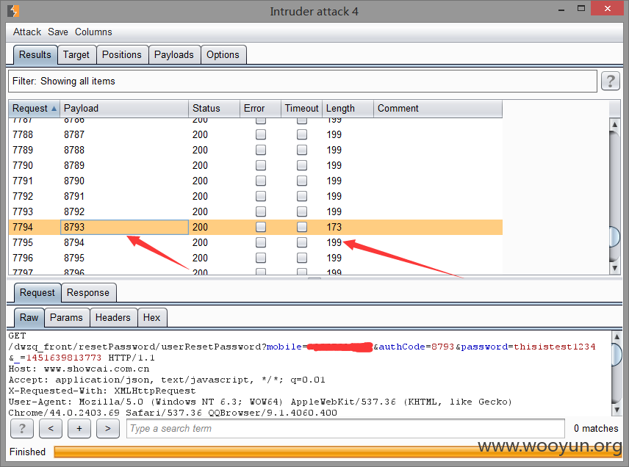Switch to the Positions tab
Screen dimensions: 629x467
coord(122,55)
